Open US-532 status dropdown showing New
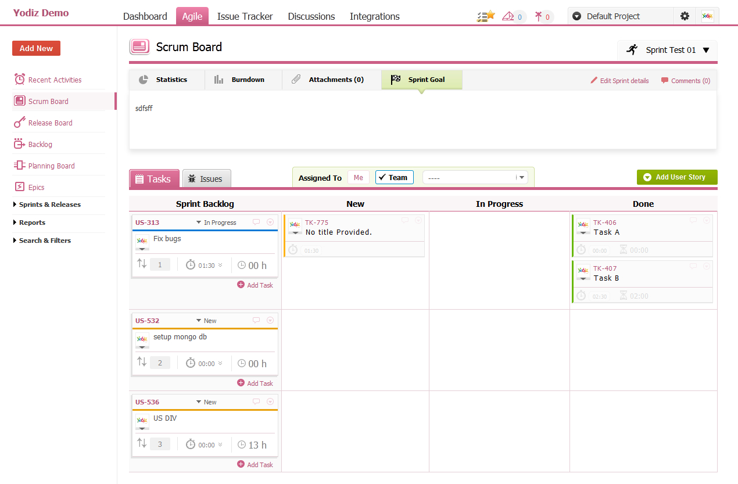The height and width of the screenshot is (484, 738). point(206,321)
